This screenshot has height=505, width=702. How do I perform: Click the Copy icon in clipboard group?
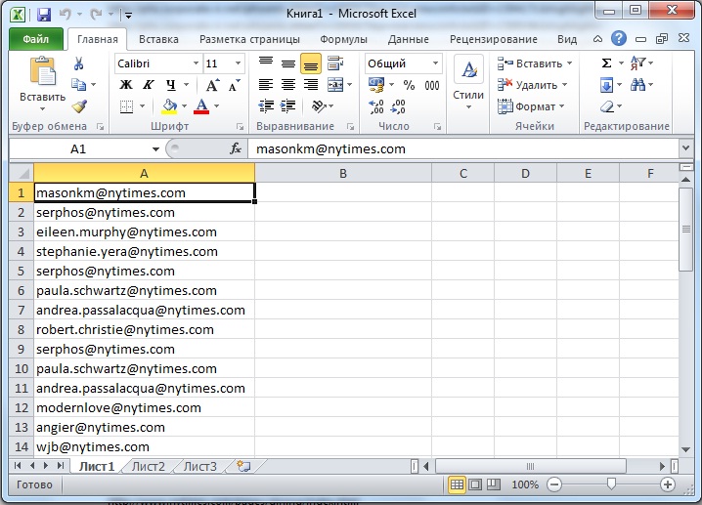(79, 85)
